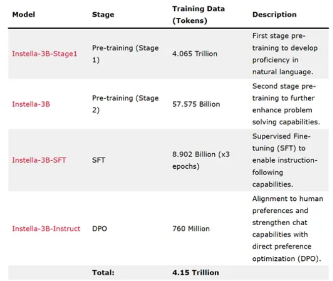The height and width of the screenshot is (281, 333).
Task: Click the Stage column header
Action: coord(103,14)
